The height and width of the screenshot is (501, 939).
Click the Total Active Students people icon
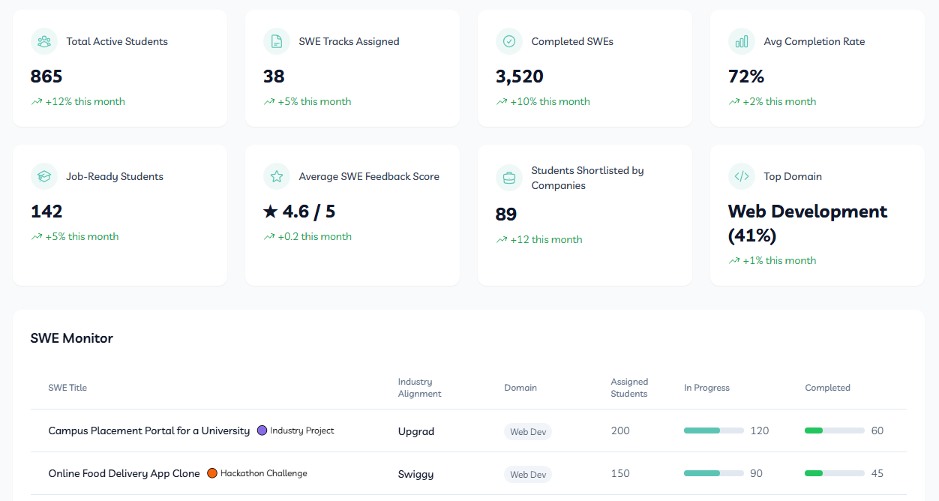point(44,41)
